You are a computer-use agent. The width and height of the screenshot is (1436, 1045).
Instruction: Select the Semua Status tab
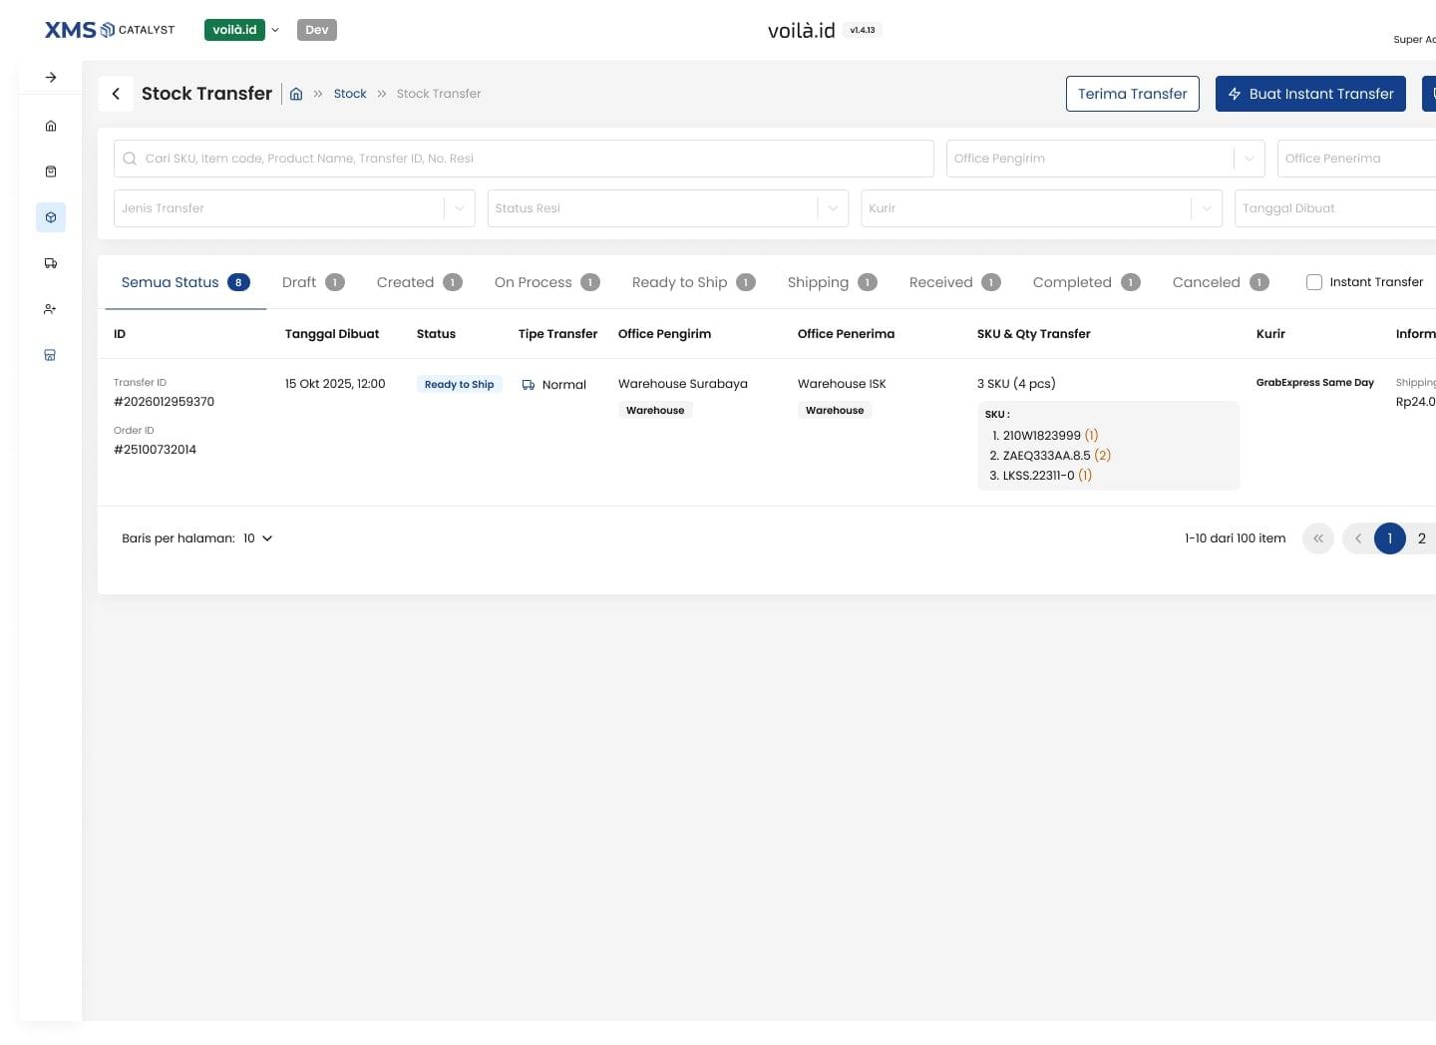(185, 282)
